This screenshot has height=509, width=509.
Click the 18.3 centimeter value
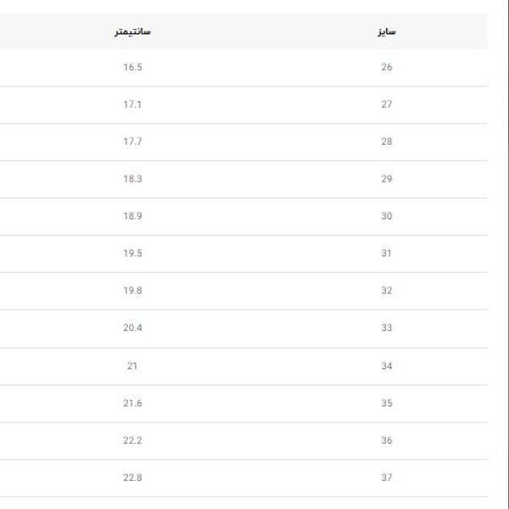click(132, 179)
